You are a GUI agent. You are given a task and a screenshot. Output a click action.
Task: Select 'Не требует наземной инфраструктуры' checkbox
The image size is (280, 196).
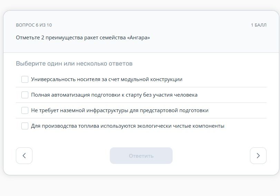[25, 110]
